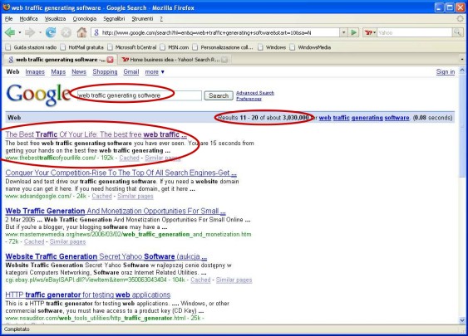
Task: Click the green Back arrow button
Action: pos(10,32)
